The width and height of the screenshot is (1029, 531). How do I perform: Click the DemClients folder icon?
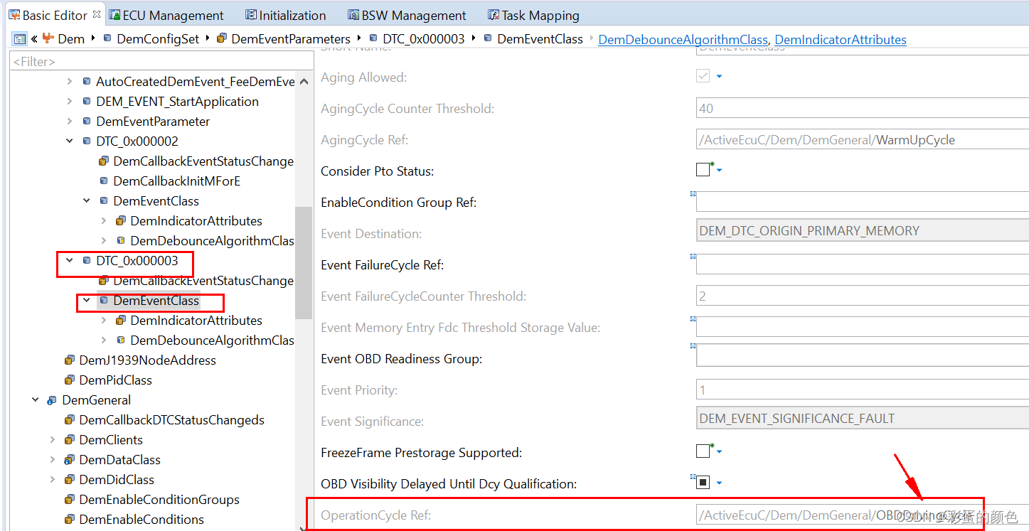point(70,440)
